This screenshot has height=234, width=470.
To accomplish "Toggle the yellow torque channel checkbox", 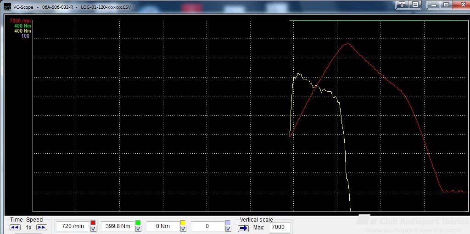I will coord(183,228).
